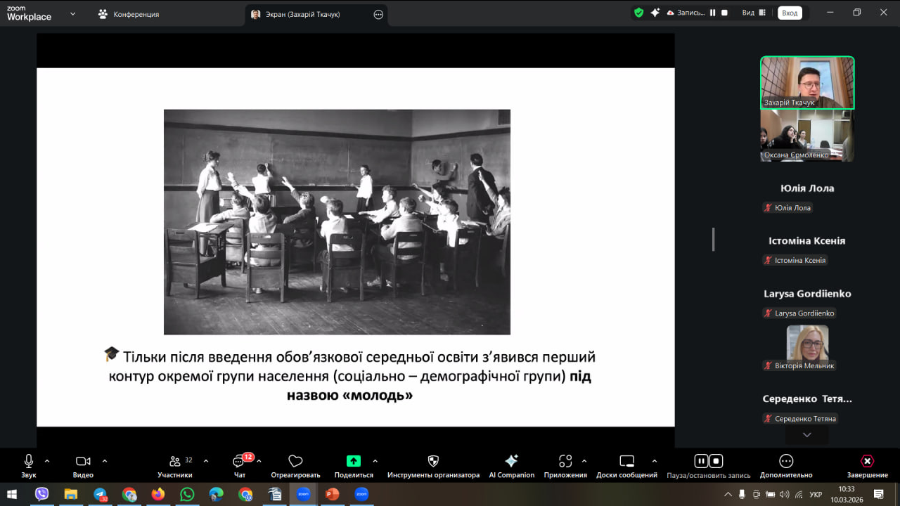Viewport: 900px width, 506px height.
Task: Expand video options arrow next to Видео
Action: 105,462
